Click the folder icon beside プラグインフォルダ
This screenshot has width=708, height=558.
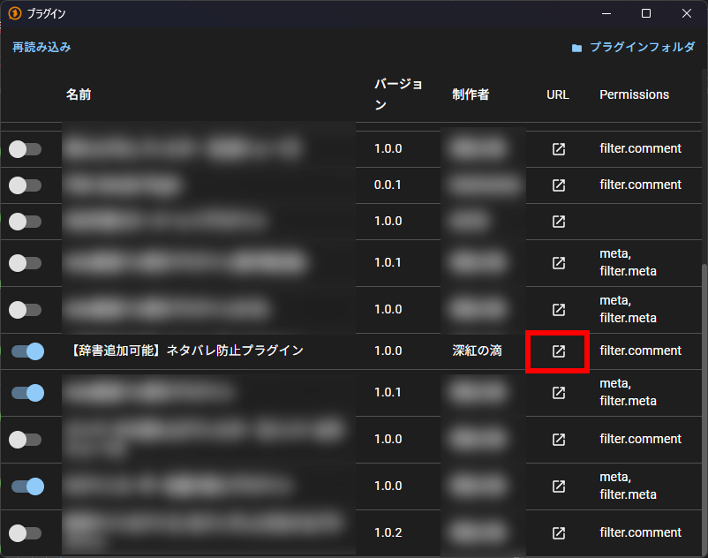click(576, 48)
